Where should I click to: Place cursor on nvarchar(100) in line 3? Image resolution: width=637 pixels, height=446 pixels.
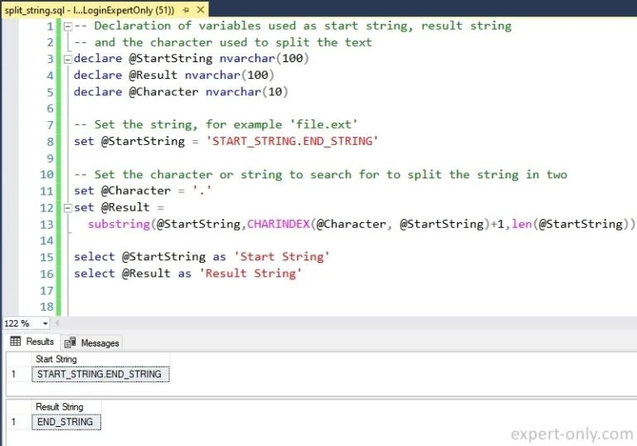264,59
